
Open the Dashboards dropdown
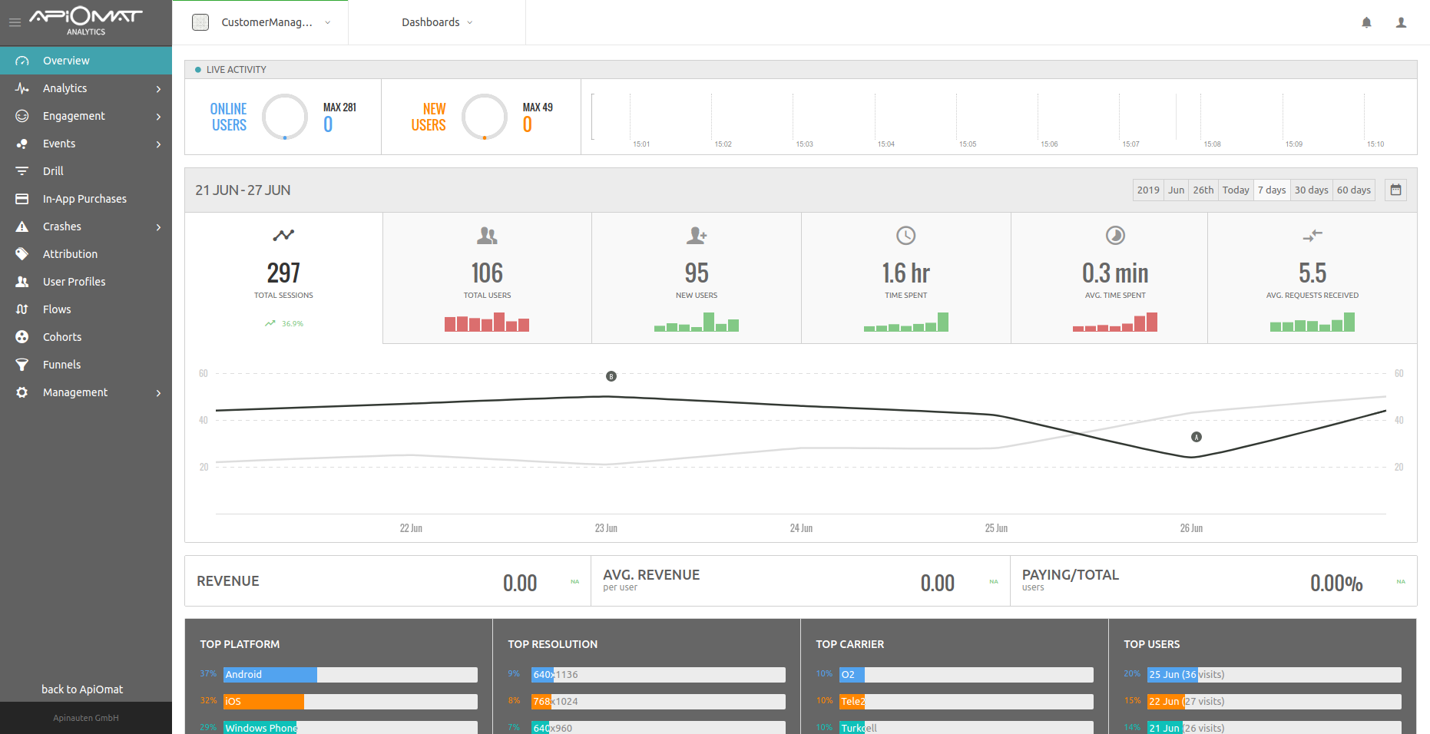click(x=437, y=22)
